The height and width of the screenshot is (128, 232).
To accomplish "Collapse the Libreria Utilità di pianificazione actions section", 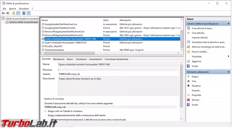I will [228, 23].
